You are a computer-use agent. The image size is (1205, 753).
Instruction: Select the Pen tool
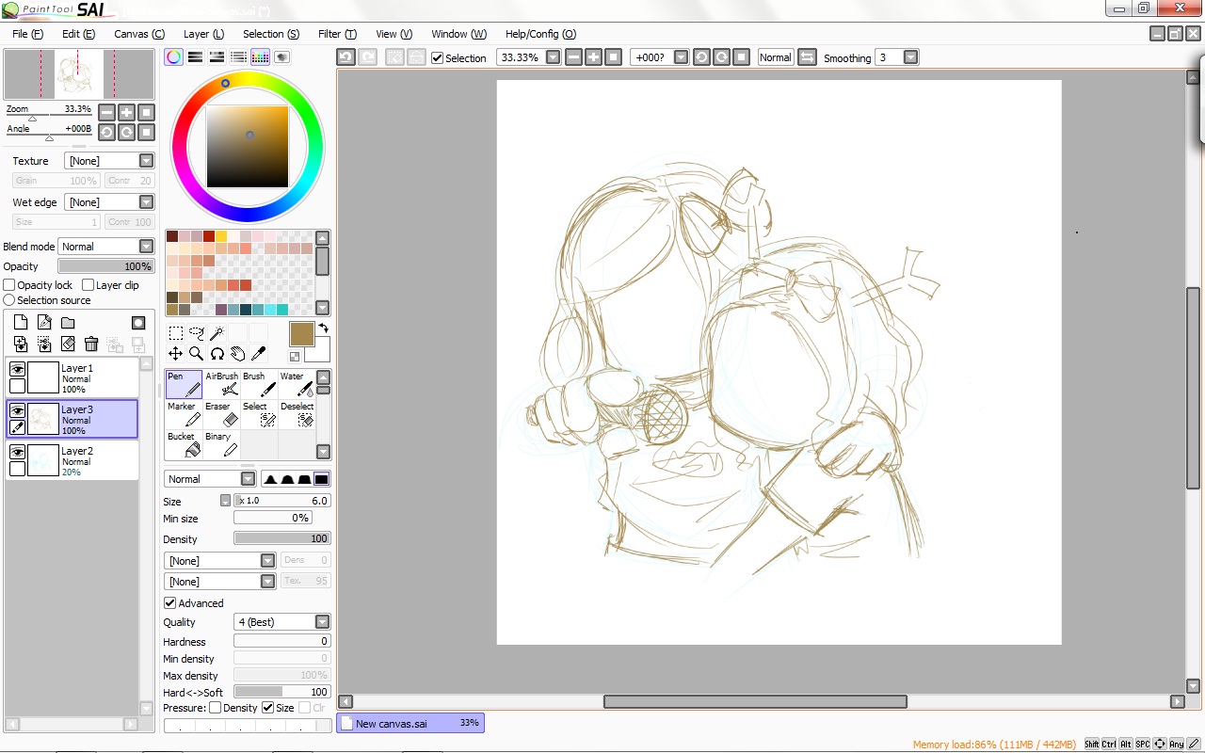[x=184, y=384]
